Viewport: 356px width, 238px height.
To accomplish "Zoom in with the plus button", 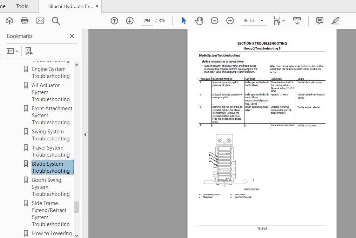I will pos(230,21).
